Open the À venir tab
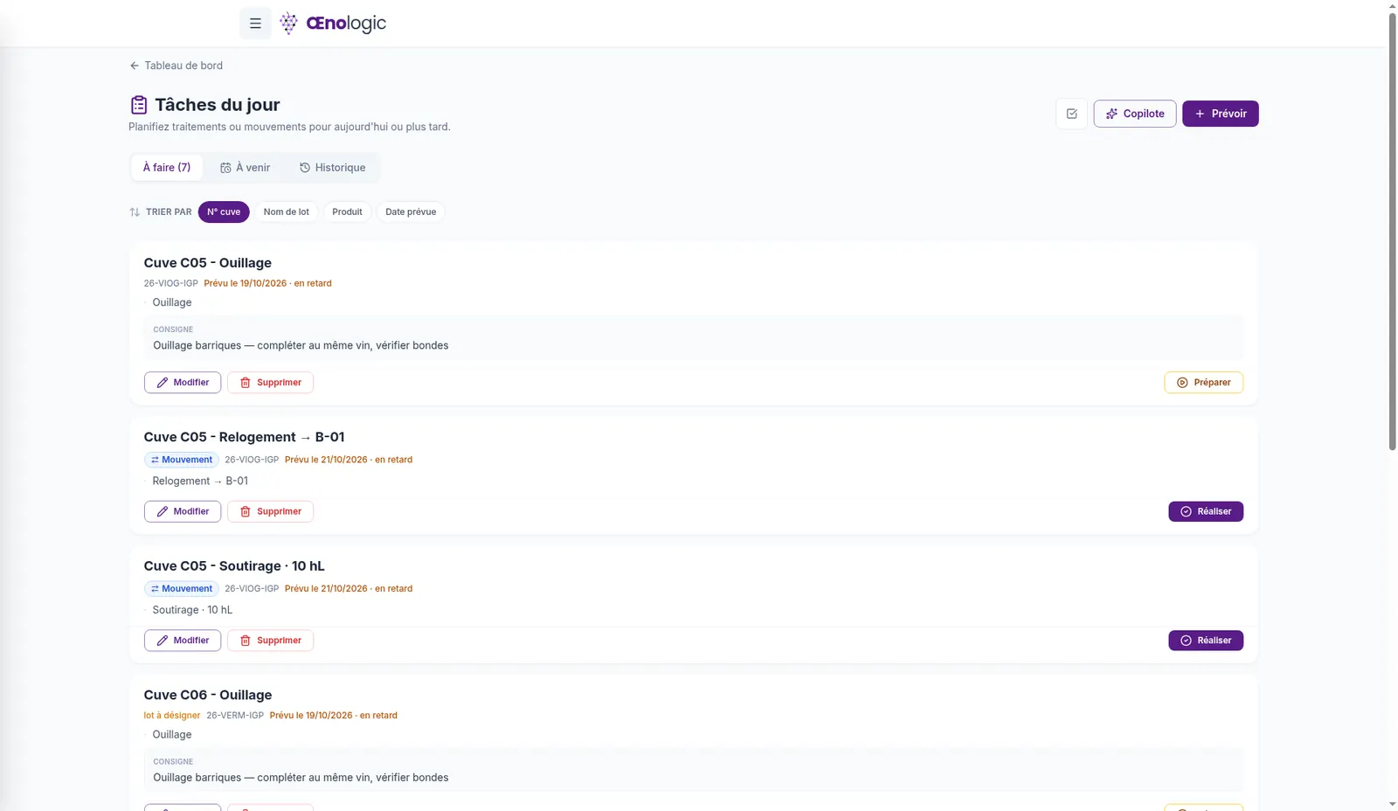Viewport: 1398px width, 811px height. coord(245,168)
